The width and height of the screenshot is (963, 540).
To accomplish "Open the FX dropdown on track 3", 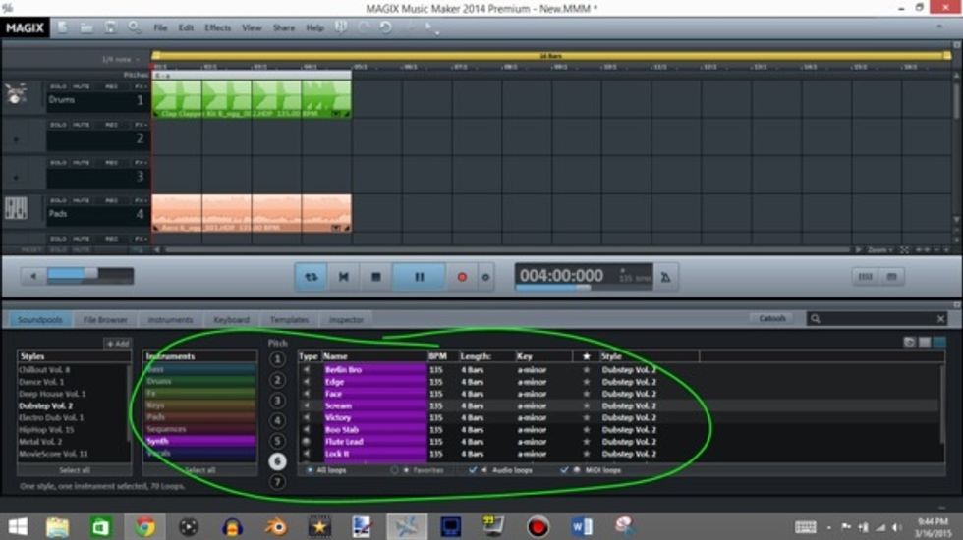I will coord(142,163).
